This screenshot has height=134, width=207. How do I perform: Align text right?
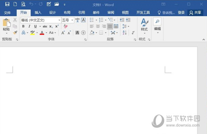coord(104,26)
